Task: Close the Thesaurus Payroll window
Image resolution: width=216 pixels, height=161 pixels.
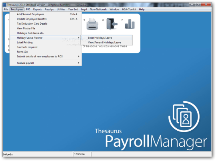Action: coord(206,4)
